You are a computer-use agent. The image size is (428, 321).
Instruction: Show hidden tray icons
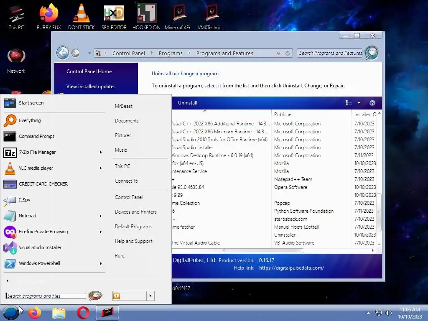[369, 313]
